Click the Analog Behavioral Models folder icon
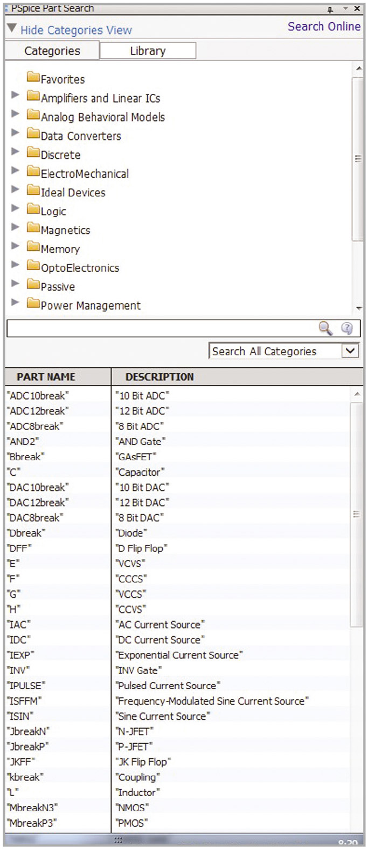This screenshot has height=849, width=368. tap(33, 115)
